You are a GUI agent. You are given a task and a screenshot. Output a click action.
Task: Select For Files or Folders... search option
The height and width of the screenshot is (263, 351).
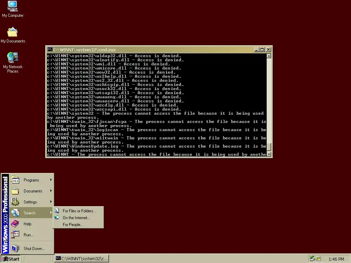pyautogui.click(x=78, y=211)
